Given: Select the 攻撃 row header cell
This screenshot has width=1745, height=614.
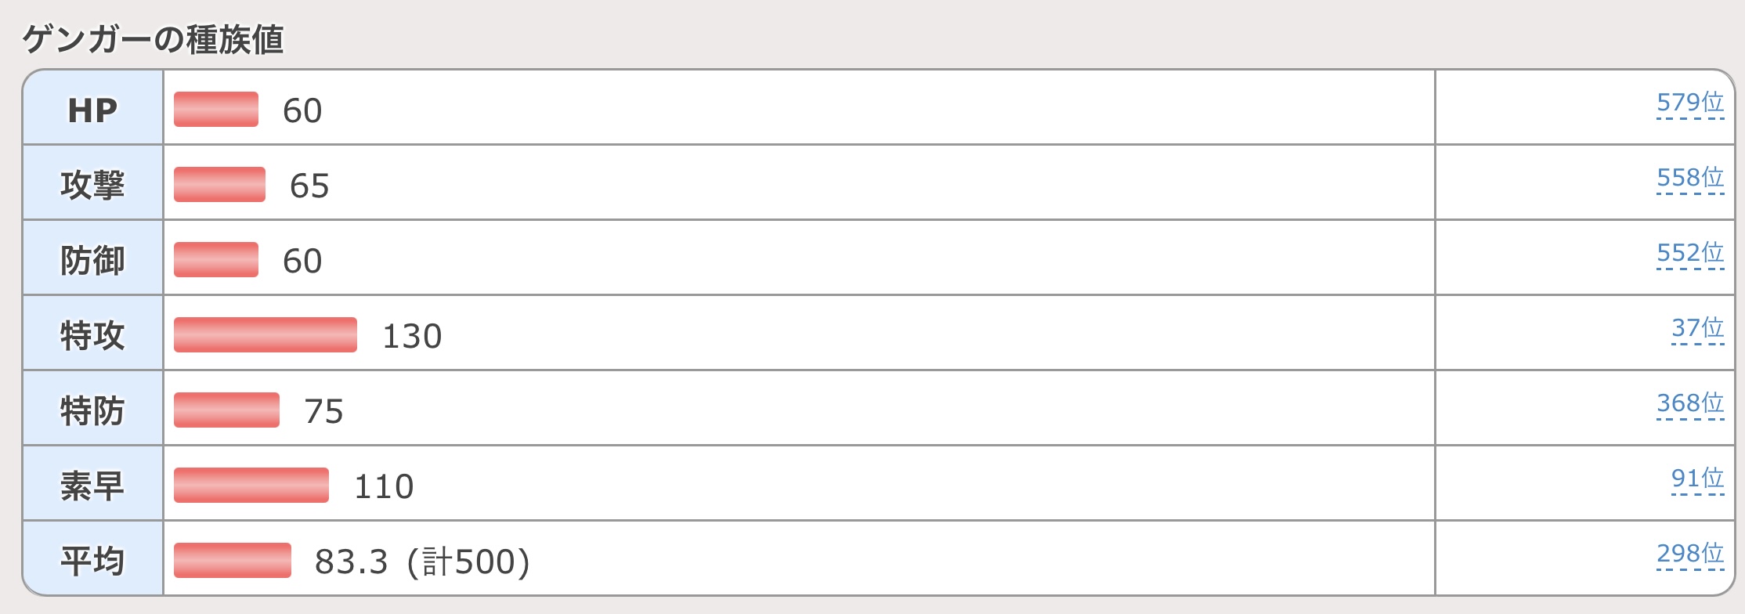Looking at the screenshot, I should (x=92, y=185).
